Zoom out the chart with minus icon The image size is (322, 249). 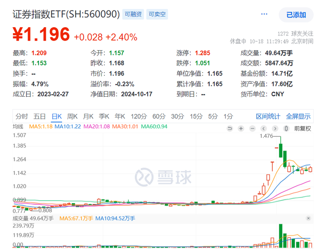click(x=253, y=128)
